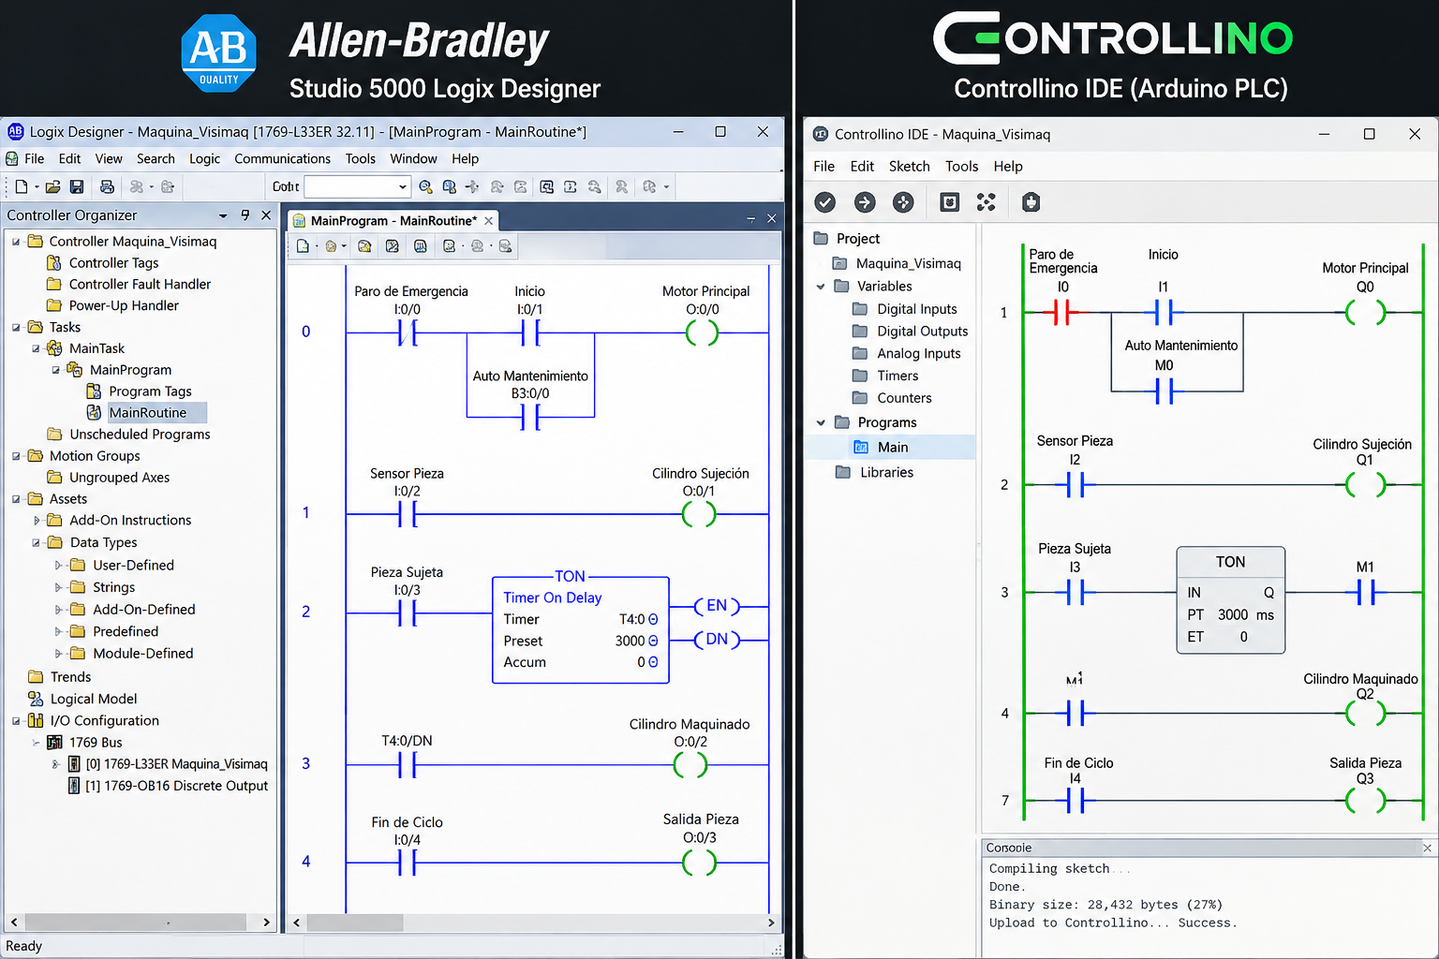Click the Save floppy-disk icon in Logix Designer
The width and height of the screenshot is (1439, 959).
point(77,186)
